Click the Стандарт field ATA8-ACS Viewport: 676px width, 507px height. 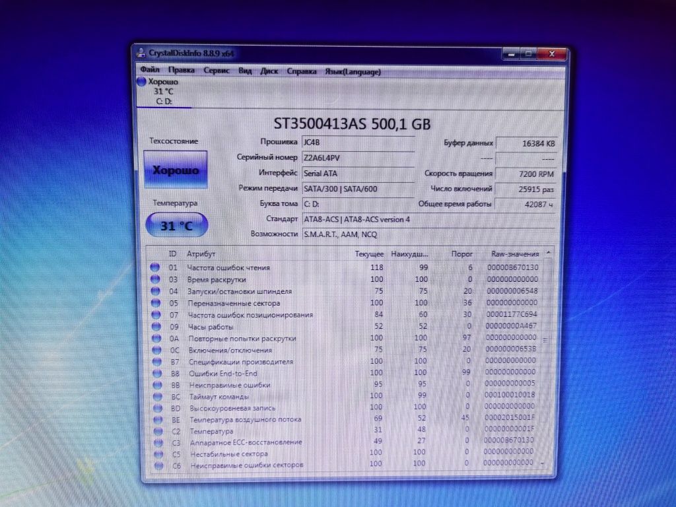pyautogui.click(x=428, y=219)
